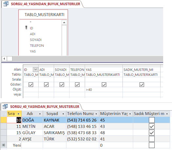Uncheck the Göster box for the YAS field
Image resolution: width=172 pixels, height=150 pixels.
point(104,85)
